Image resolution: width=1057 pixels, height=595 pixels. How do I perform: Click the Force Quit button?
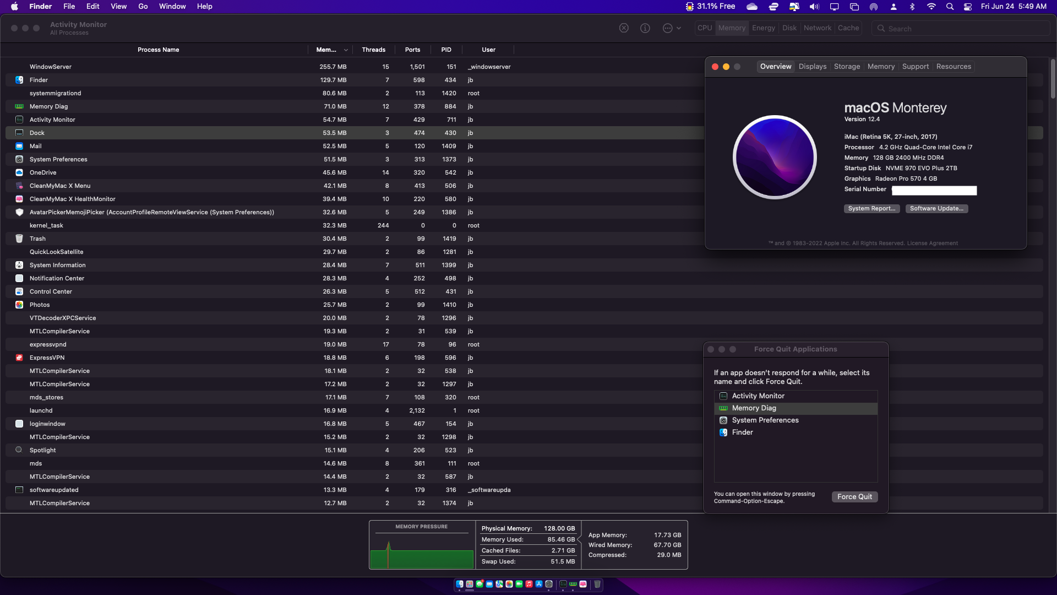(x=854, y=496)
